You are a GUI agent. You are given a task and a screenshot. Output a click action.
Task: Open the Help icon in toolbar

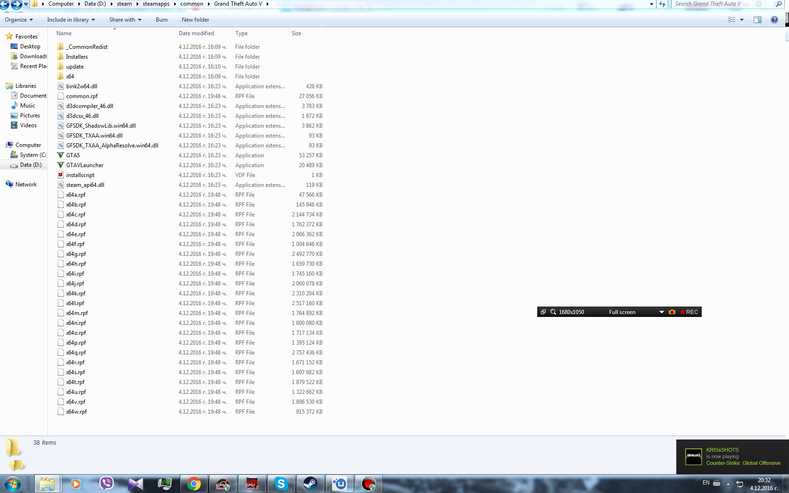(774, 20)
